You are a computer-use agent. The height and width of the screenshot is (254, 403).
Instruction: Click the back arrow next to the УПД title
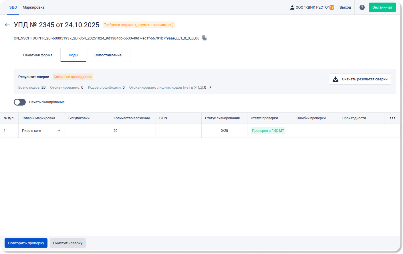(x=8, y=25)
